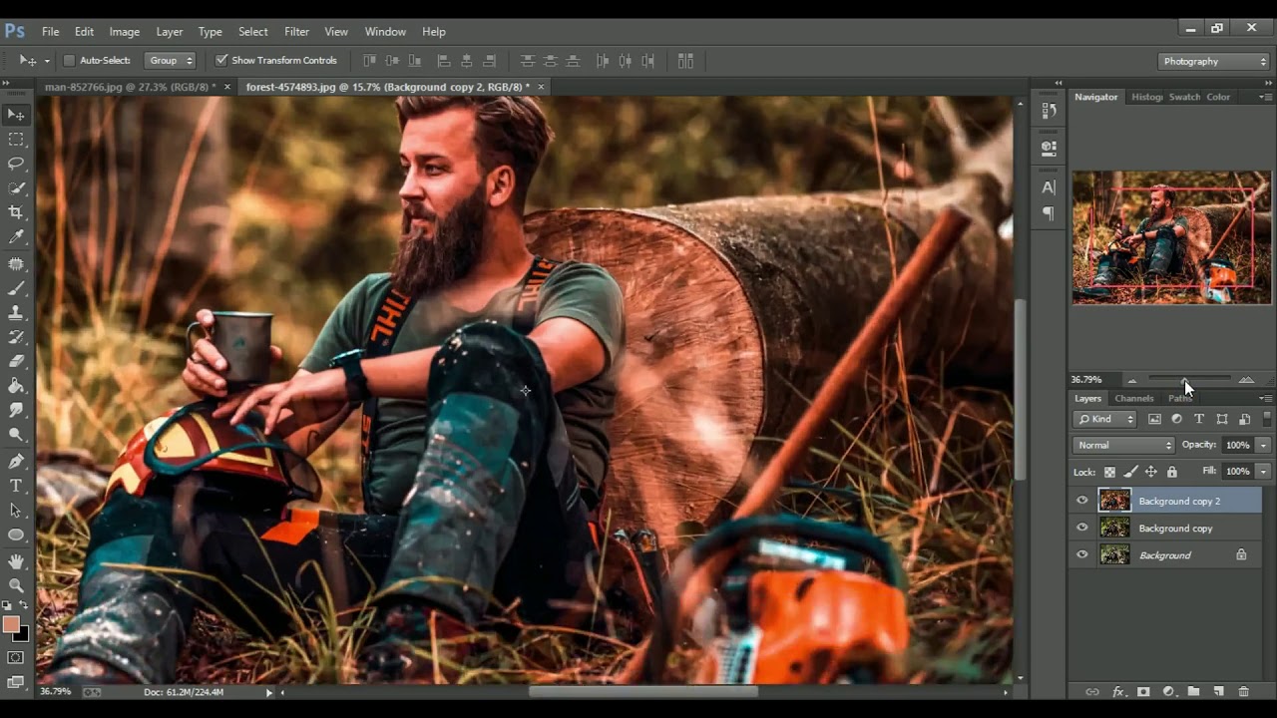Hide the Background copy 2 layer
This screenshot has height=718, width=1277.
pyautogui.click(x=1082, y=501)
